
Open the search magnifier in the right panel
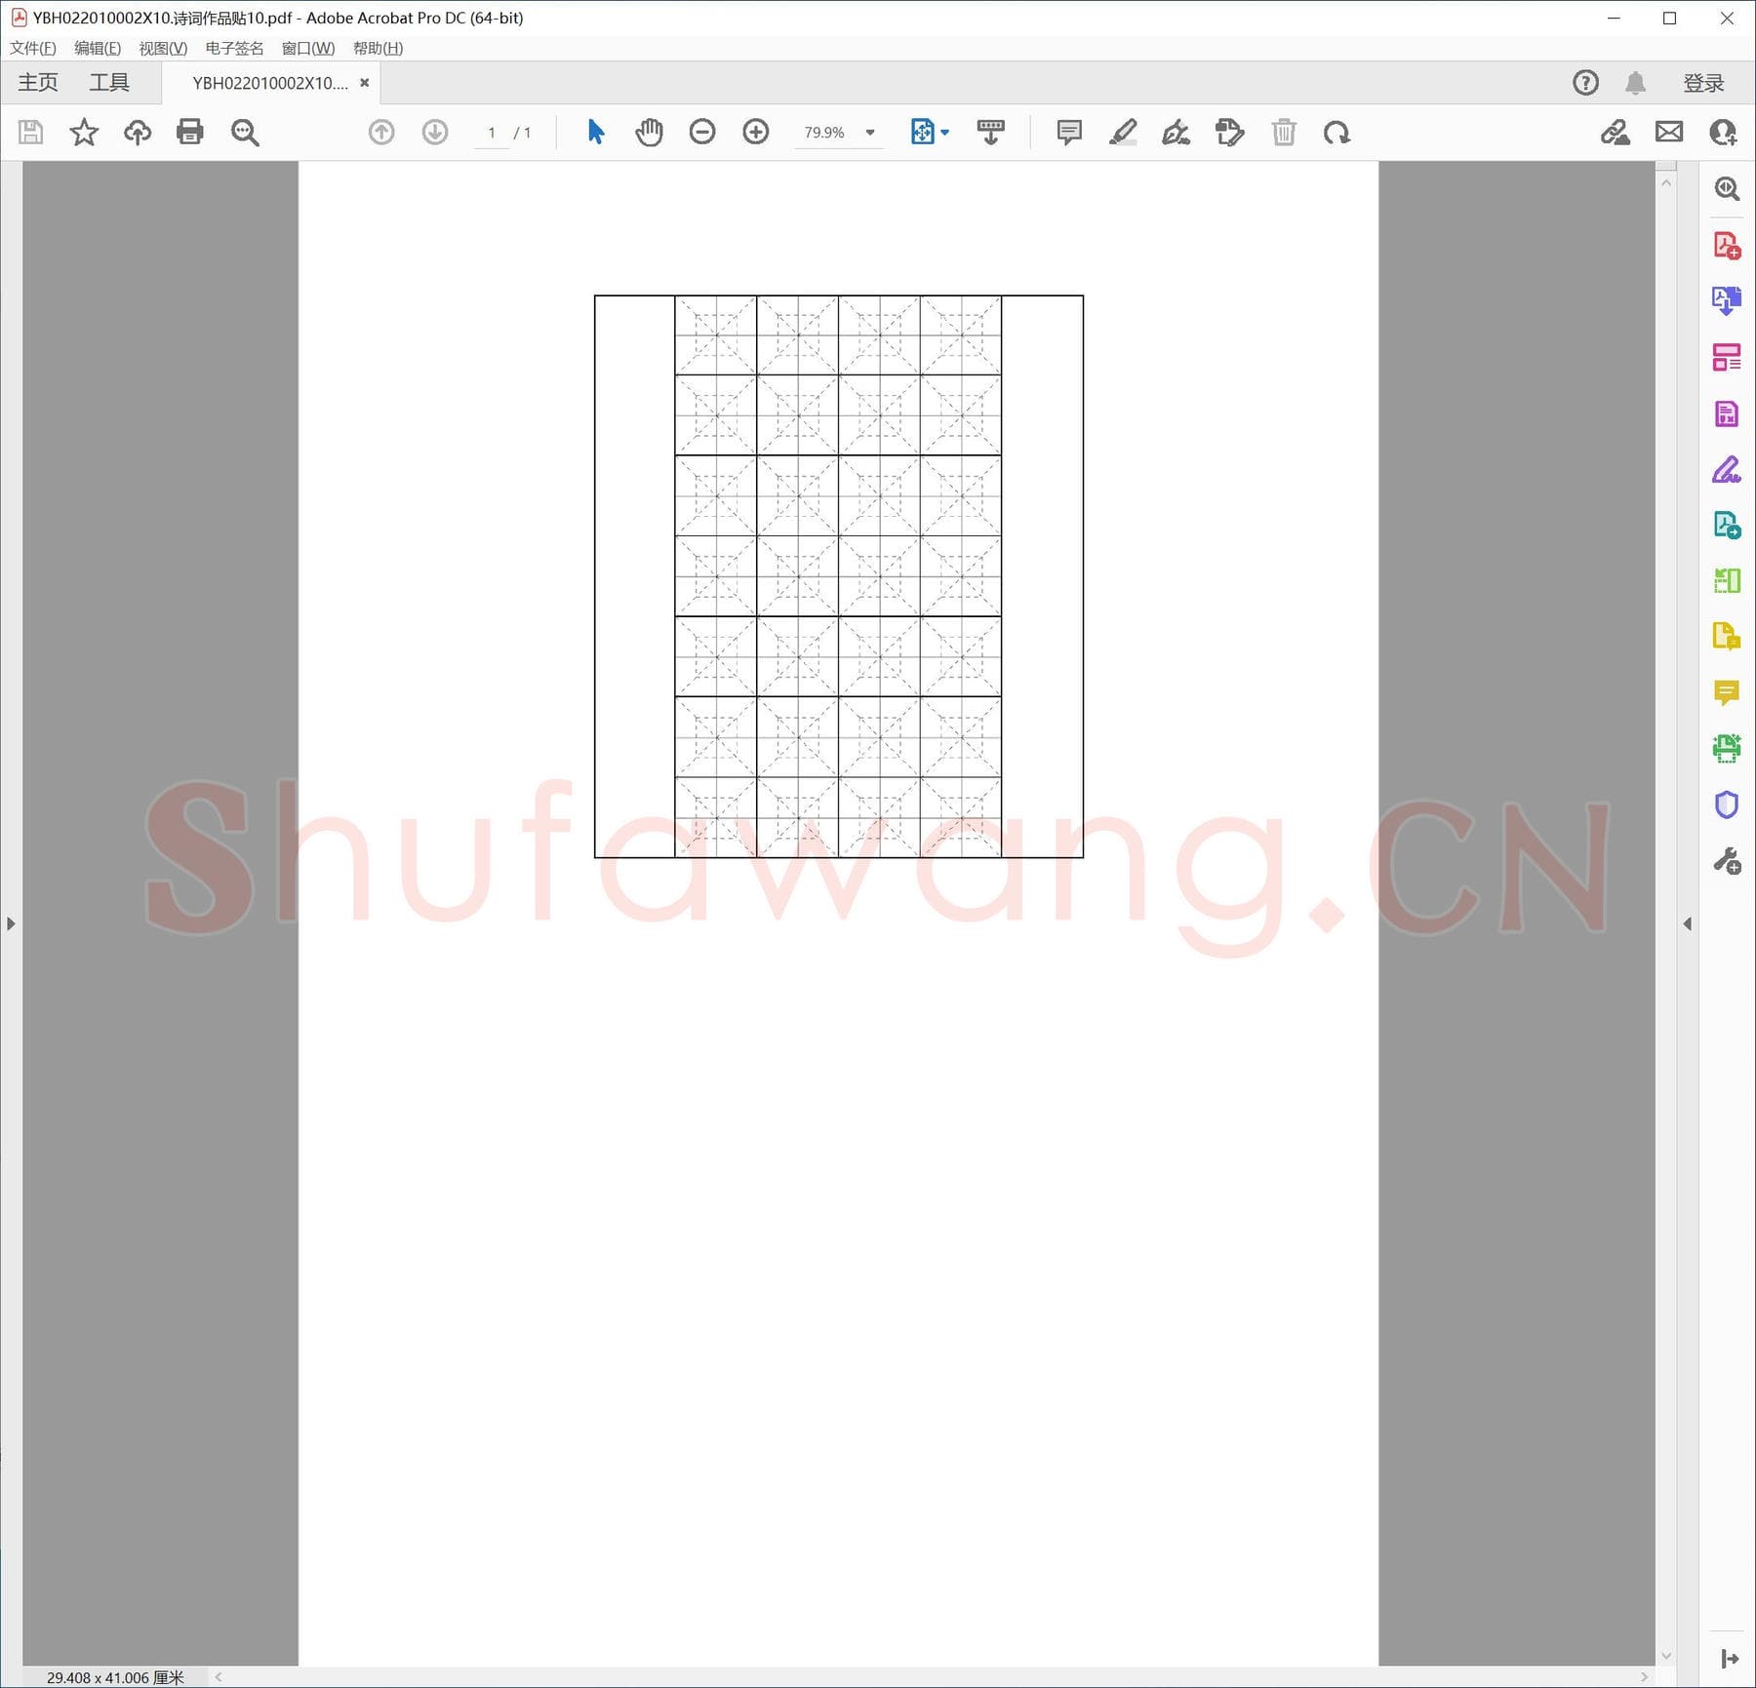(x=1727, y=188)
